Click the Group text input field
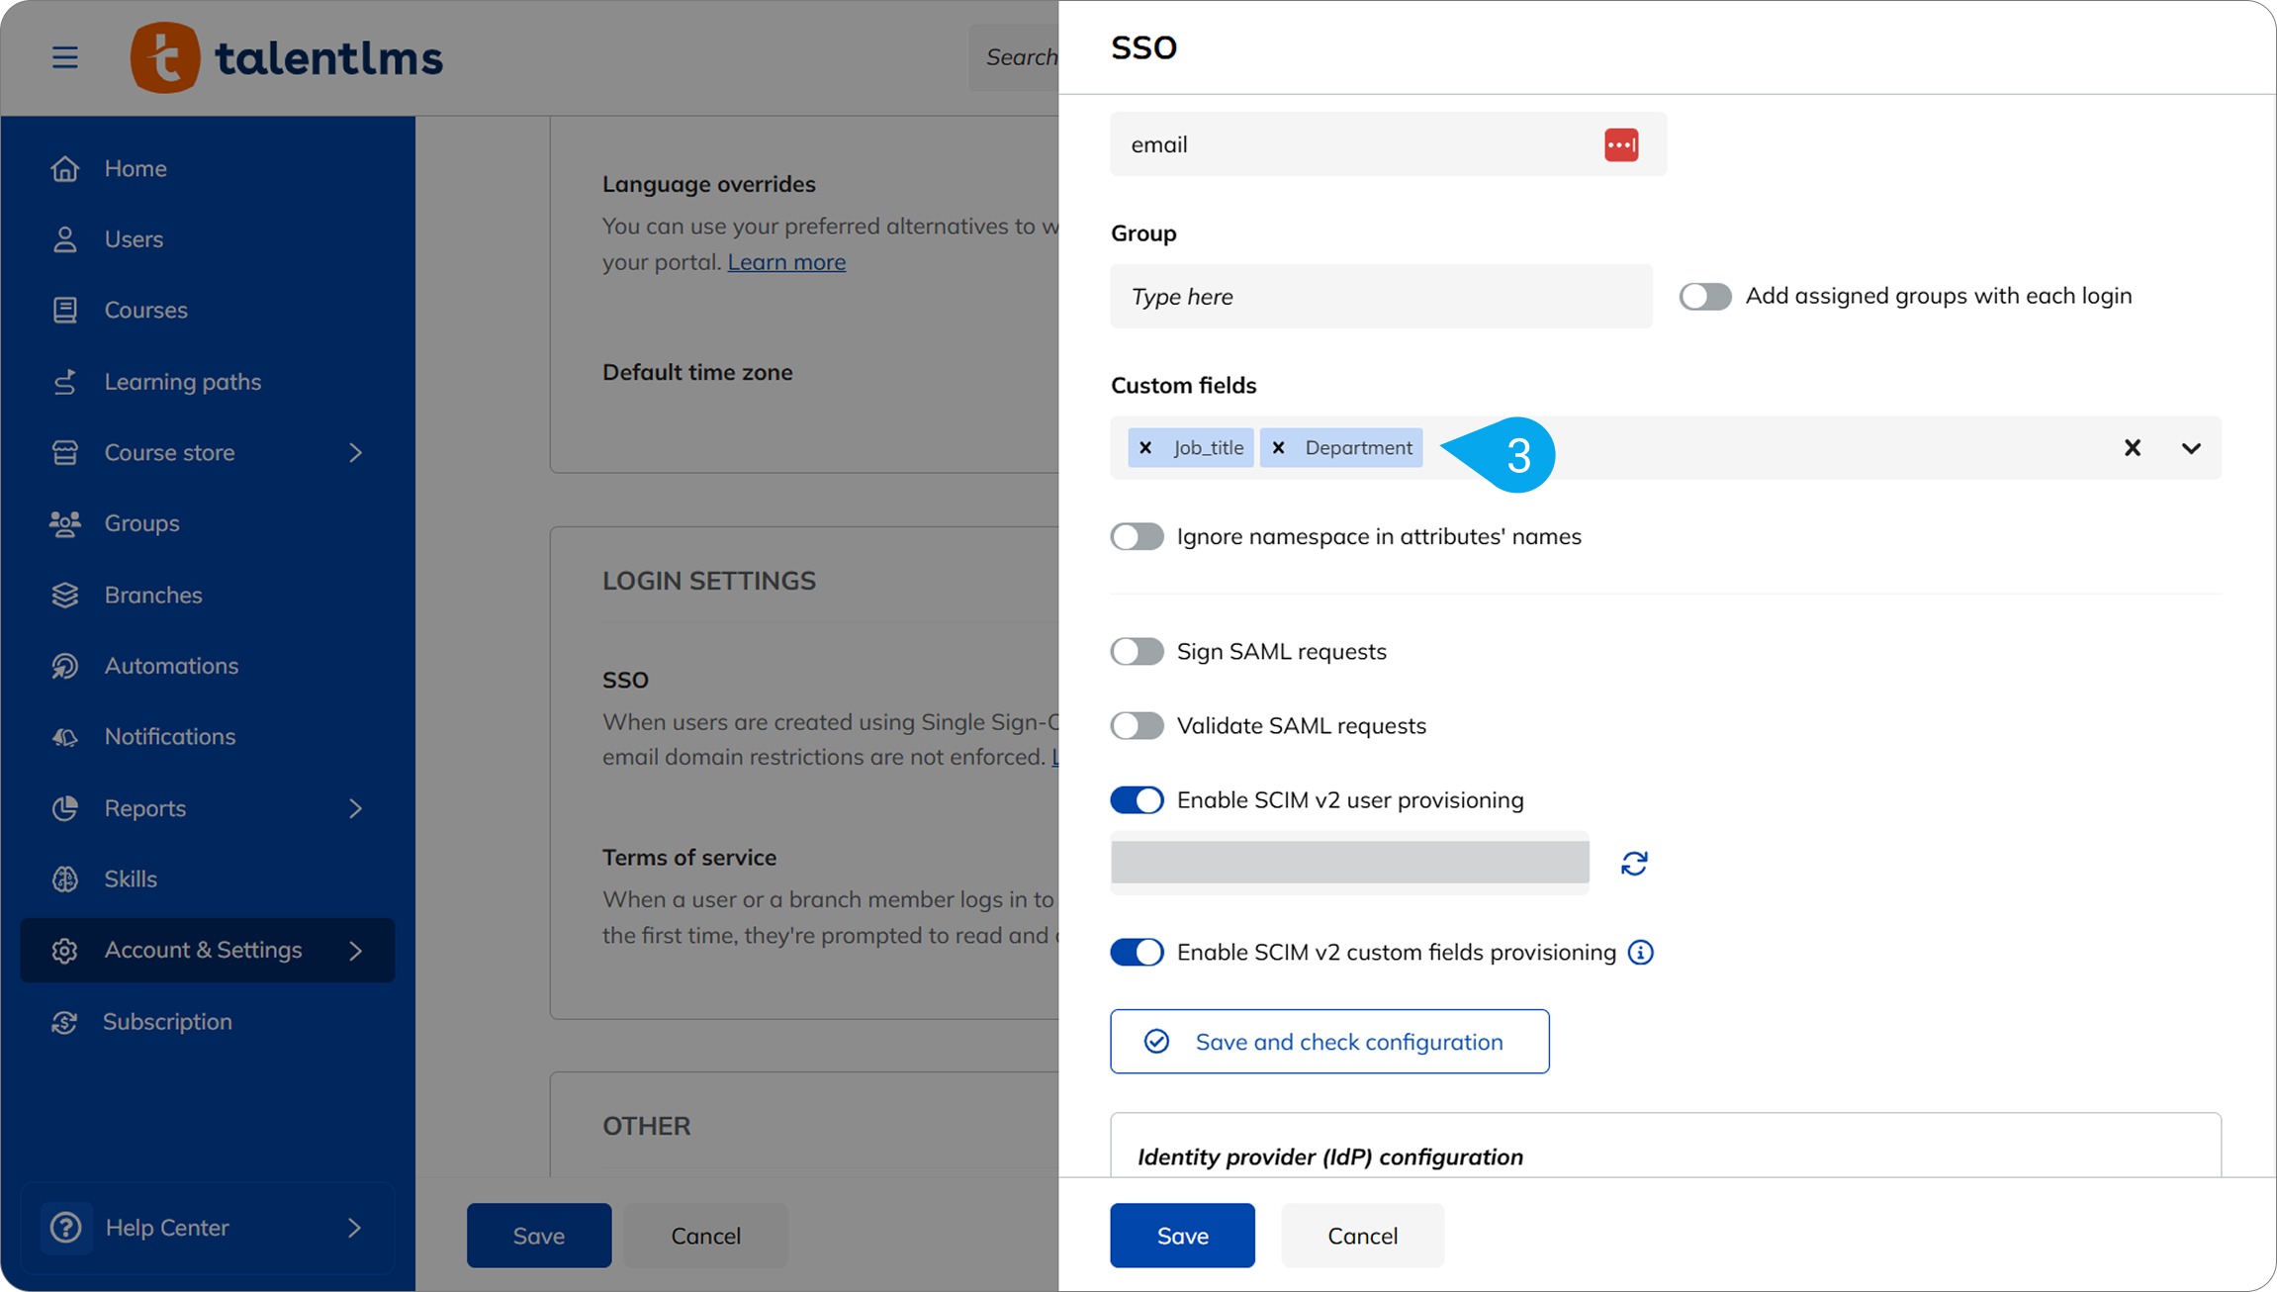This screenshot has height=1292, width=2277. [x=1380, y=297]
